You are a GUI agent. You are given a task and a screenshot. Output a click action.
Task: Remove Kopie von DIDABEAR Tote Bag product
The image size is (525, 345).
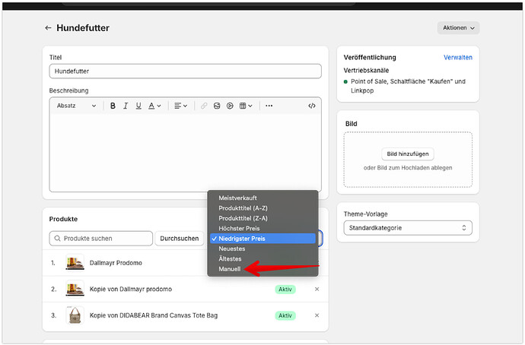pos(317,315)
